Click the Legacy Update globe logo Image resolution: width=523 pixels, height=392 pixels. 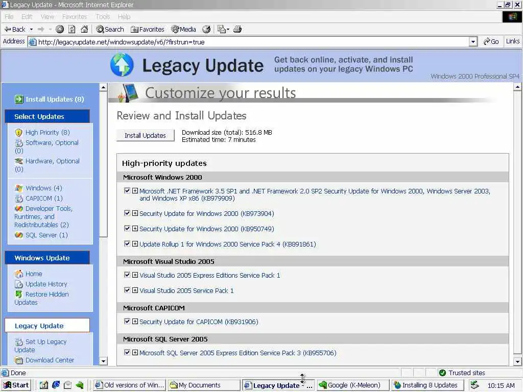[122, 65]
